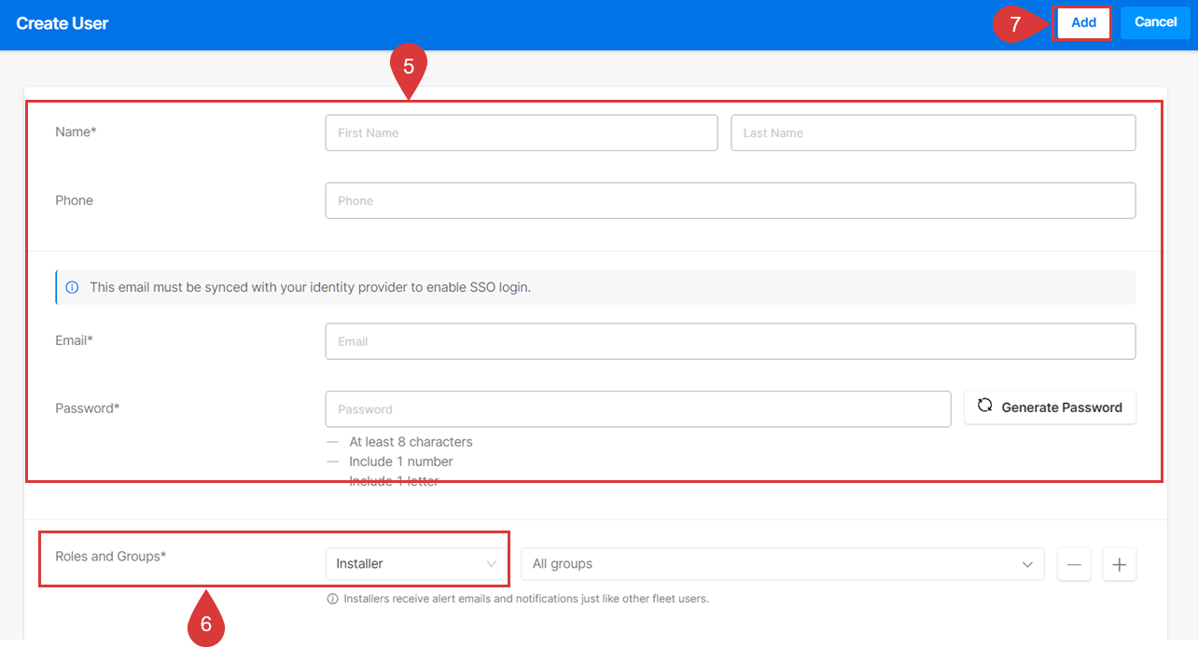Click the "At least 8 characters" requirement
The width and height of the screenshot is (1198, 648).
411,442
